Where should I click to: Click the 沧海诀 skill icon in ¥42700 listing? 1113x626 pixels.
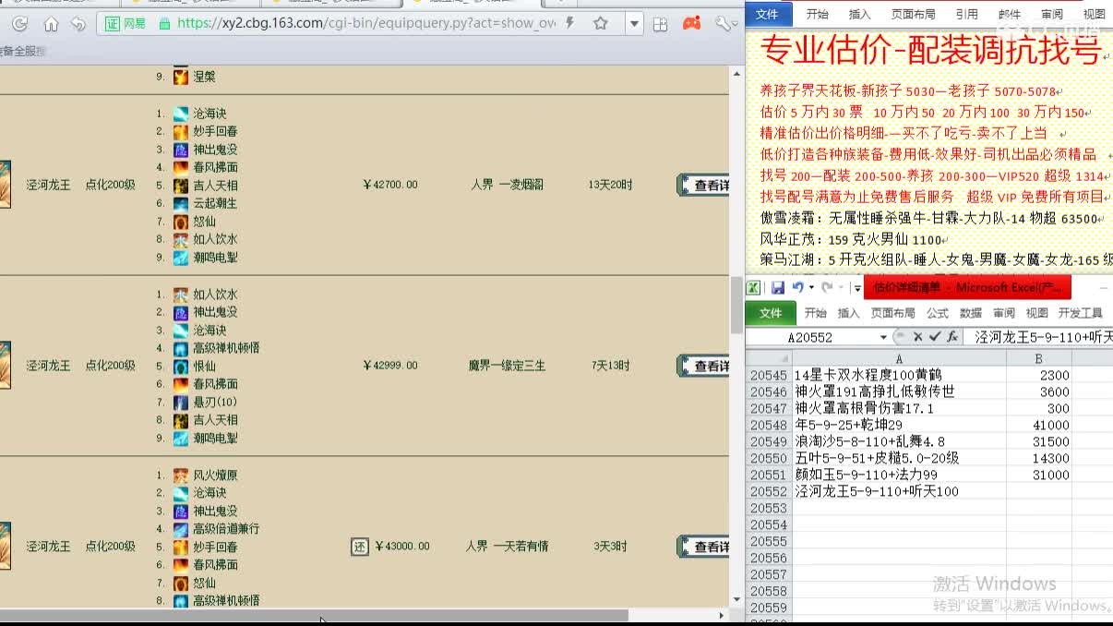point(181,114)
